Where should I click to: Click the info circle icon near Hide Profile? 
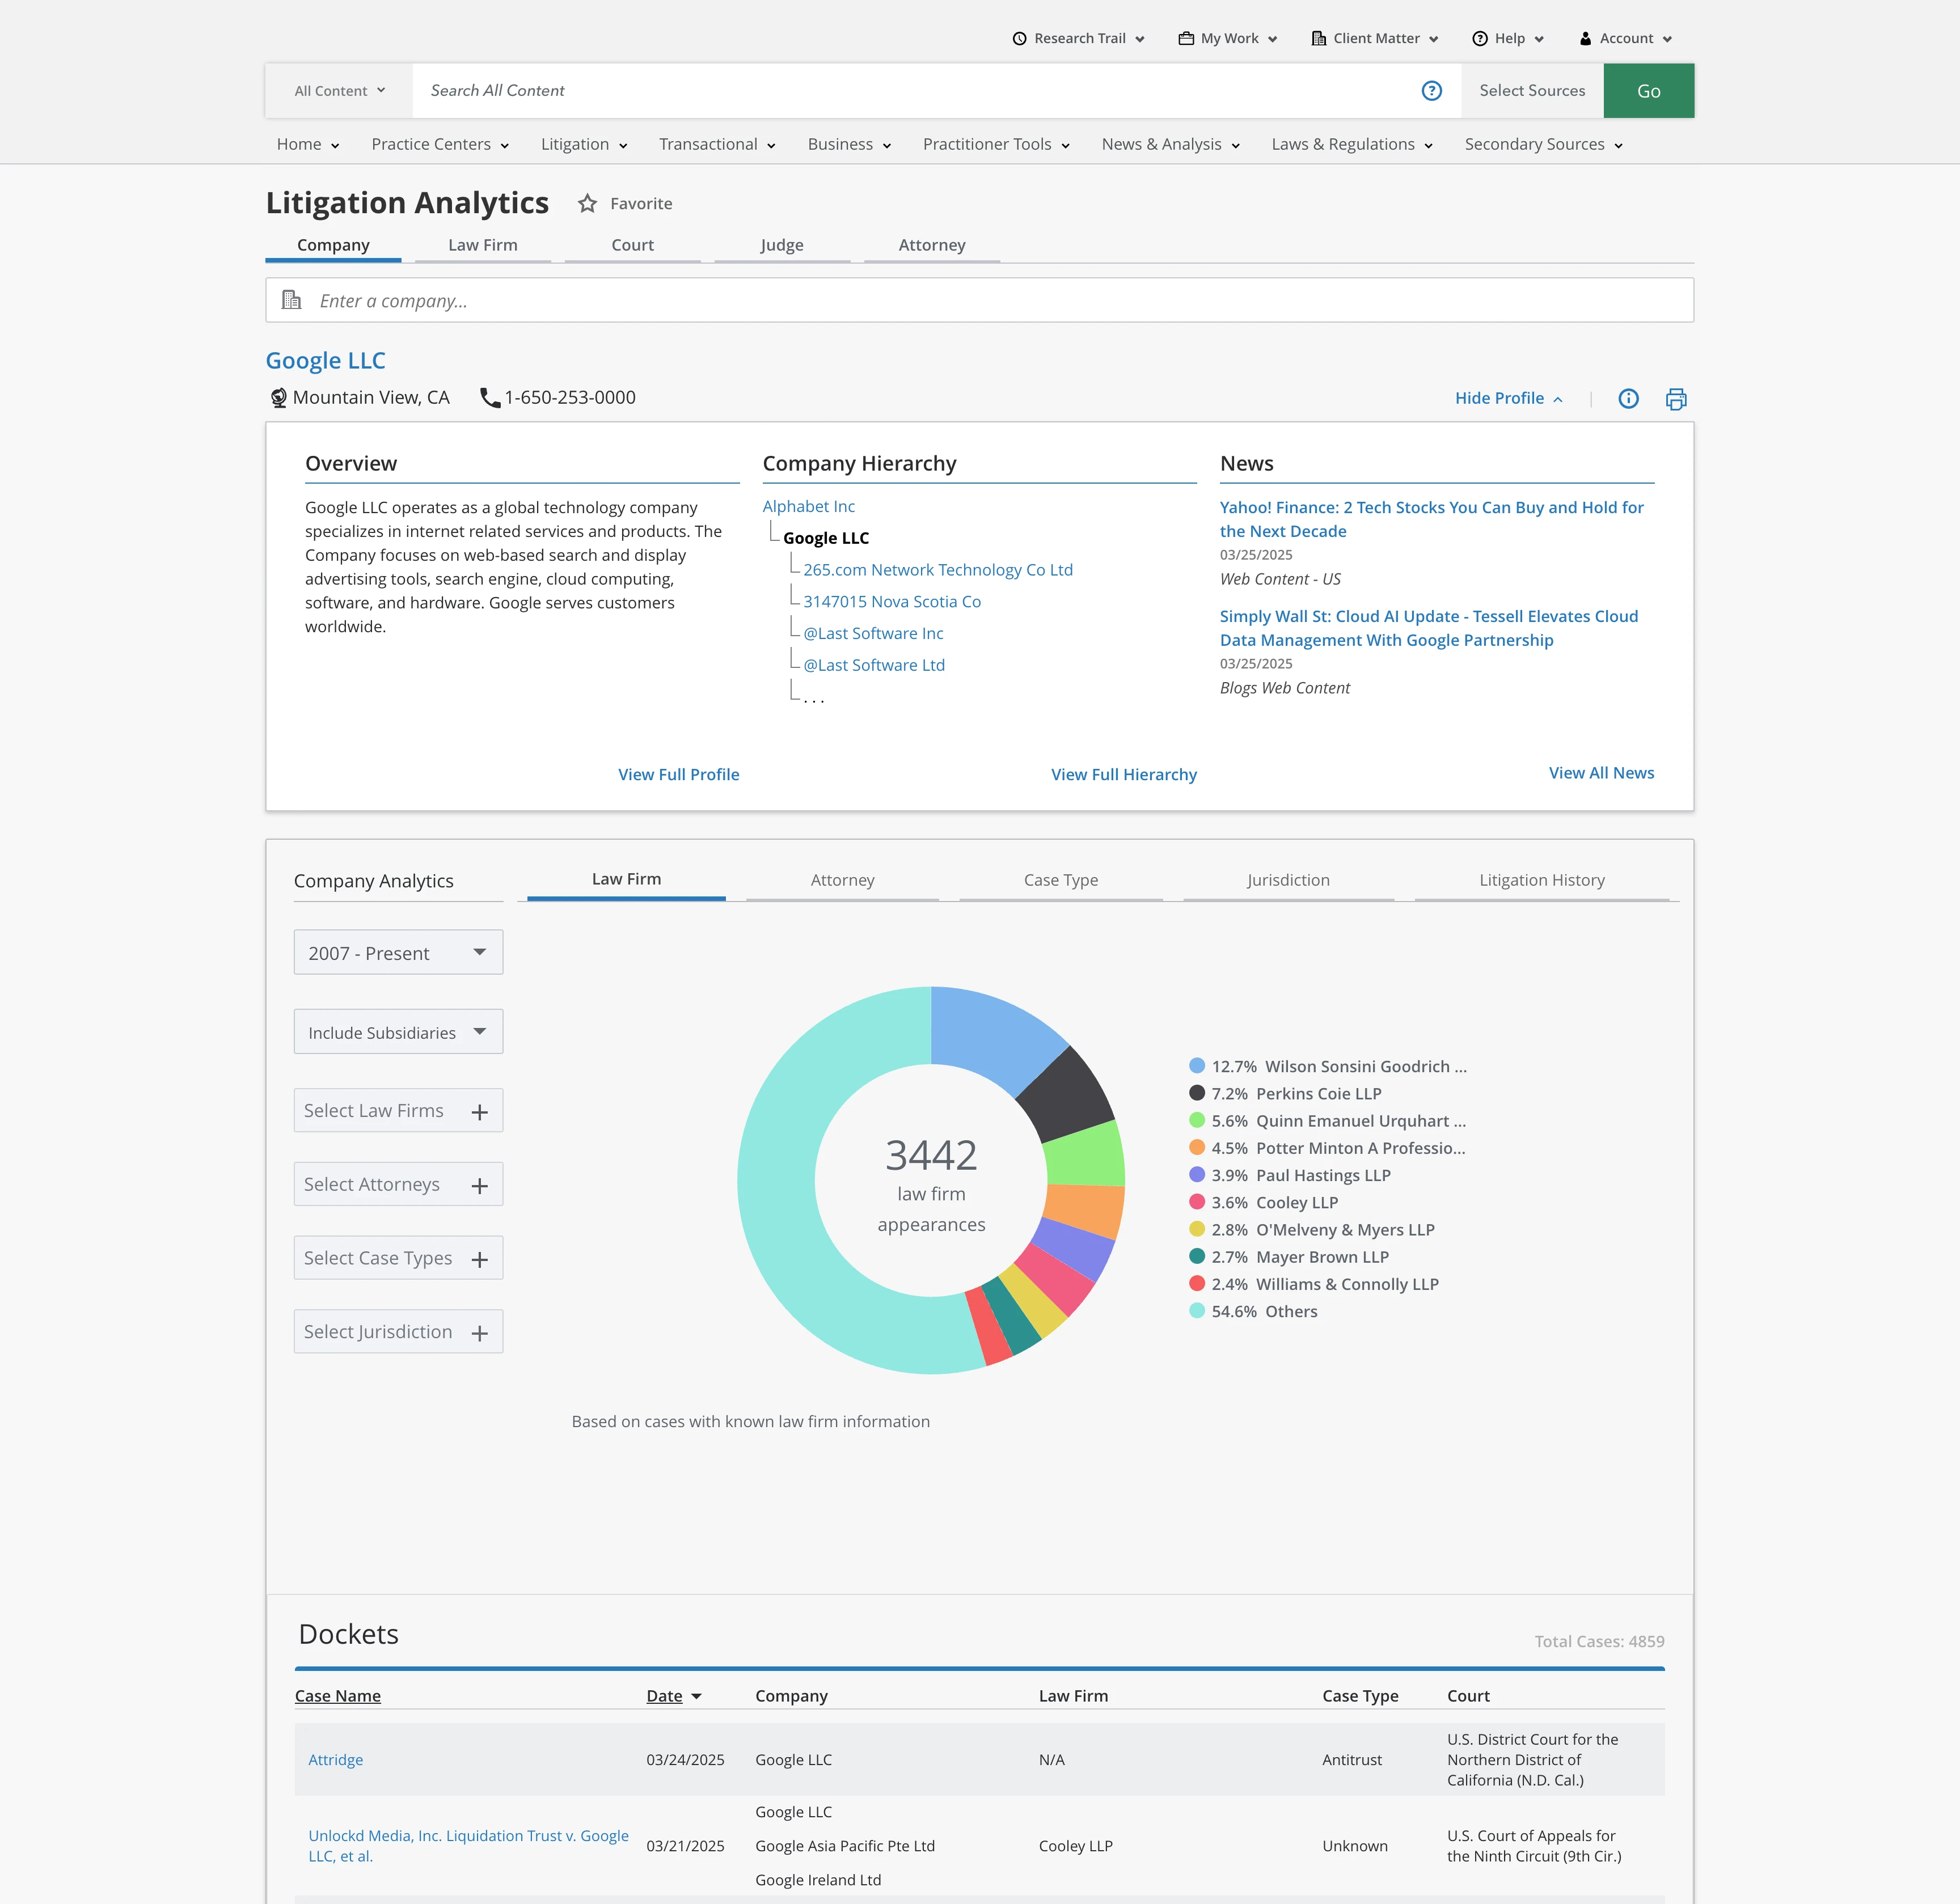pos(1628,399)
